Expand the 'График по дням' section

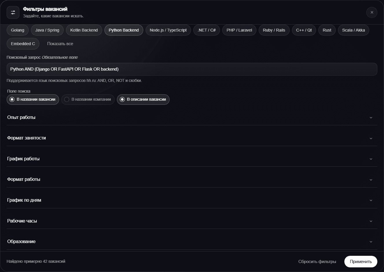click(x=192, y=200)
